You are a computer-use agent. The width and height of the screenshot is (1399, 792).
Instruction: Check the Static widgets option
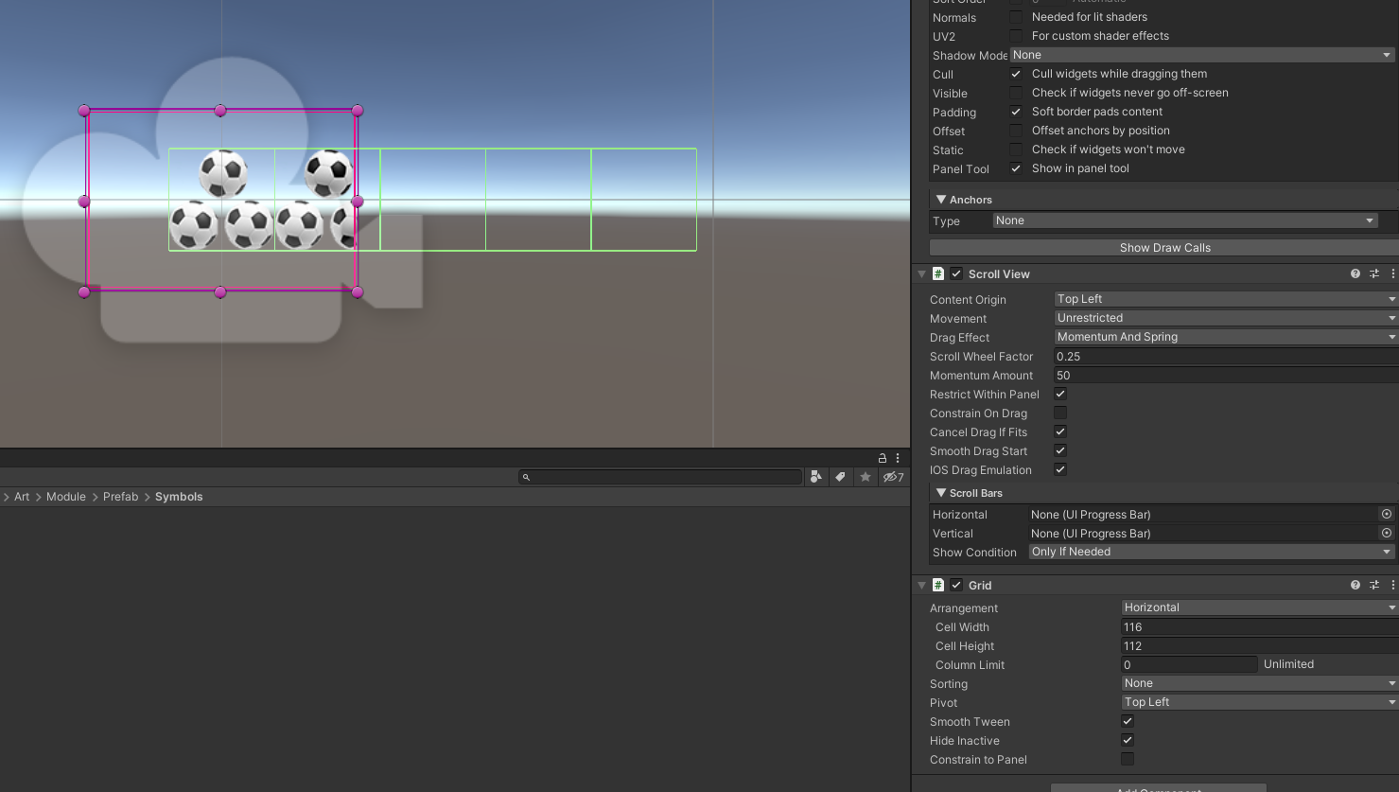point(1016,150)
